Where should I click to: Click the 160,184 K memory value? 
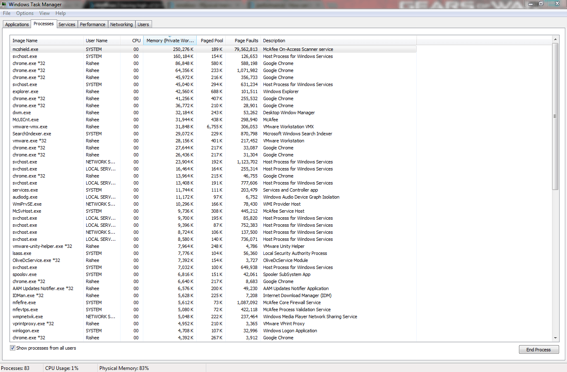click(x=183, y=56)
